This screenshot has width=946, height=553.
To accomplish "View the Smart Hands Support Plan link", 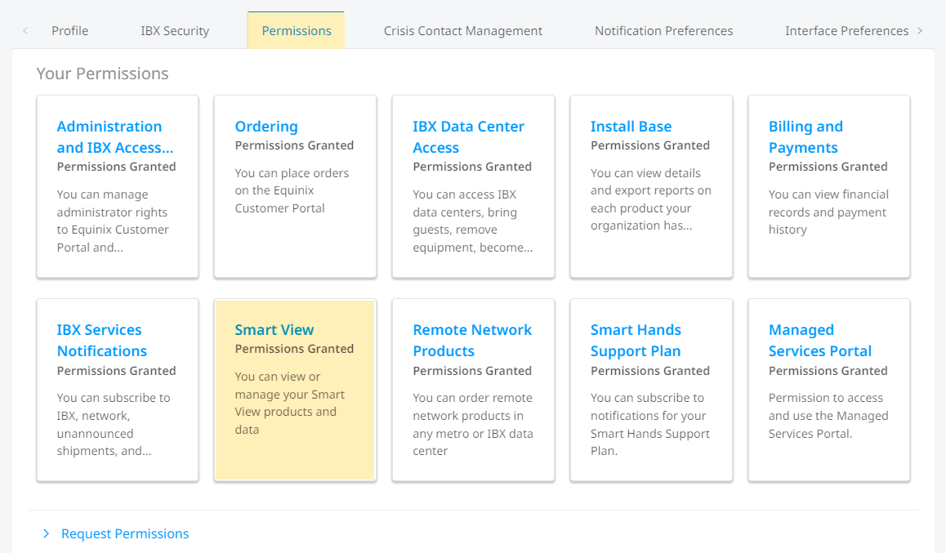I will pos(636,340).
